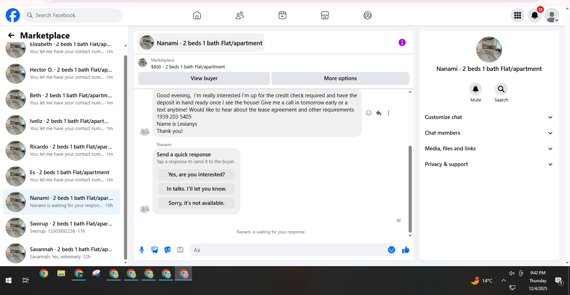570x295 pixels.
Task: Click the purple conversation info icon
Action: (402, 42)
